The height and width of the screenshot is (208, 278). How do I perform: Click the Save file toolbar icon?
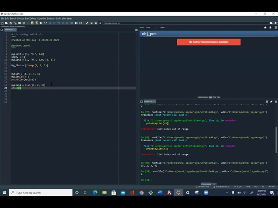pos(11,23)
